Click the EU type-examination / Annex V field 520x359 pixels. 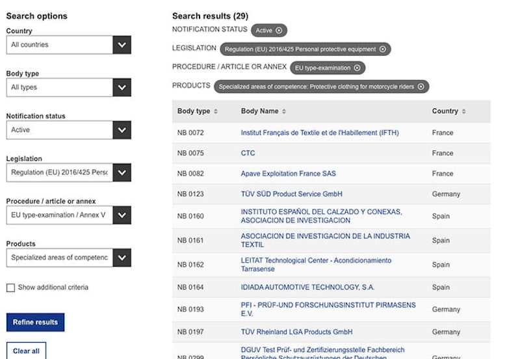(60, 215)
